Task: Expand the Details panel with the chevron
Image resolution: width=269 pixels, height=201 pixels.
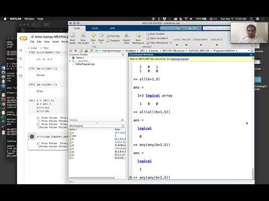Action: click(122, 120)
